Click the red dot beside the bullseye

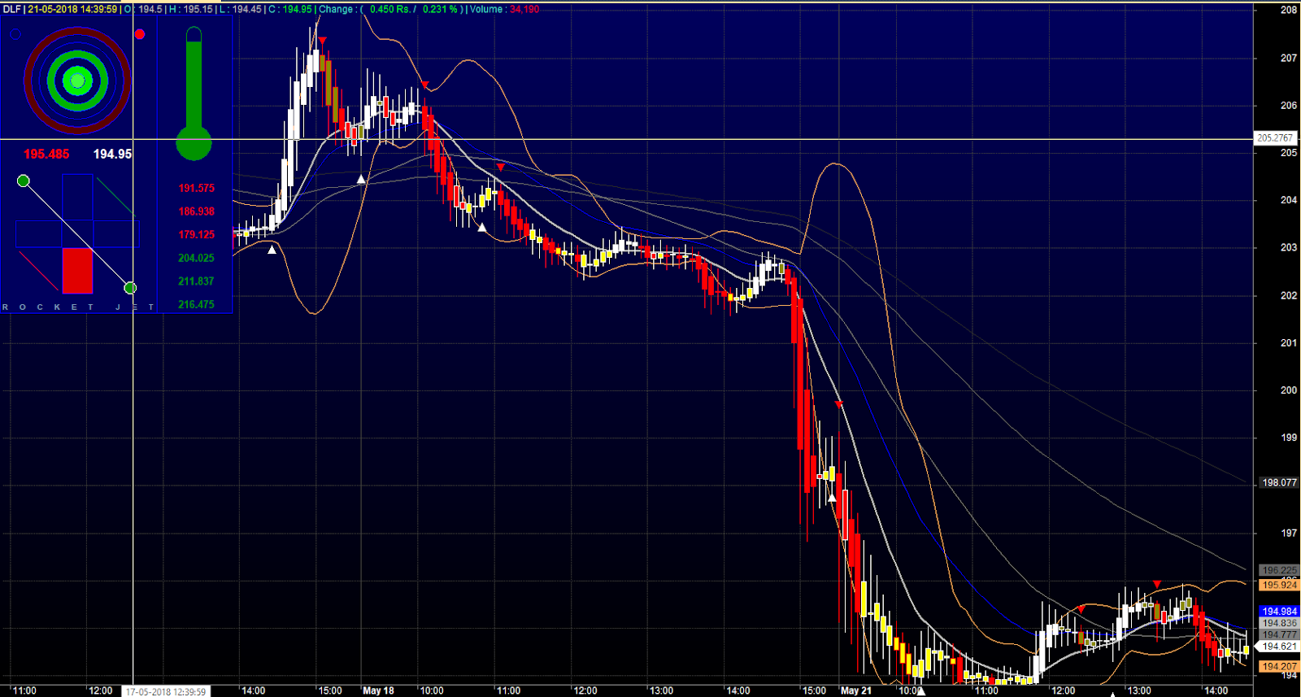pyautogui.click(x=140, y=34)
